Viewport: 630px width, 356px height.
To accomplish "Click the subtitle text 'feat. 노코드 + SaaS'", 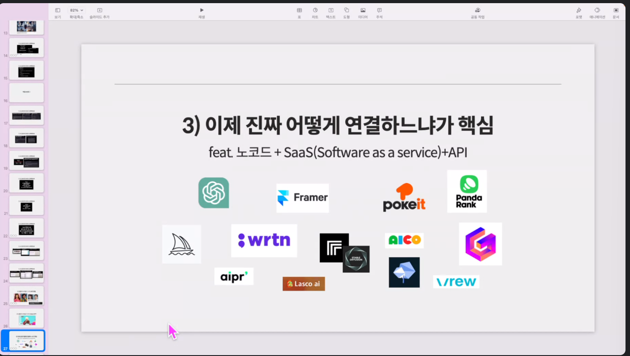I will pyautogui.click(x=260, y=152).
